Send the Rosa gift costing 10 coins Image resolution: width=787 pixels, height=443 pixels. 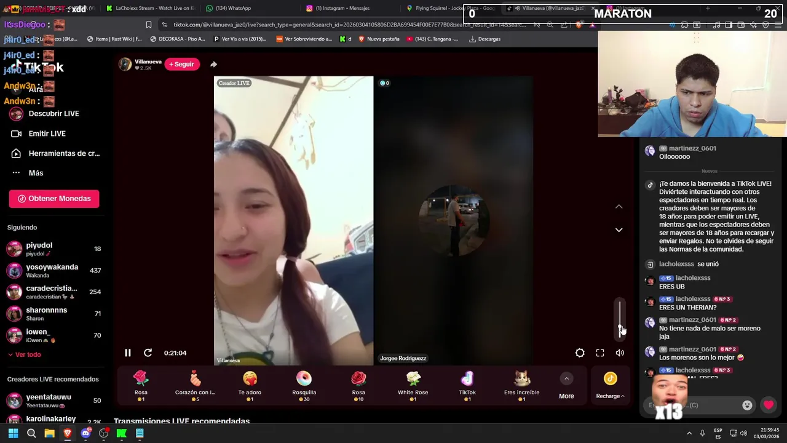pyautogui.click(x=358, y=386)
